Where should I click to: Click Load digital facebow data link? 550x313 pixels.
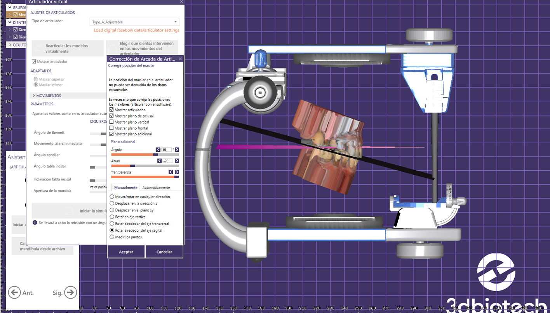(136, 30)
